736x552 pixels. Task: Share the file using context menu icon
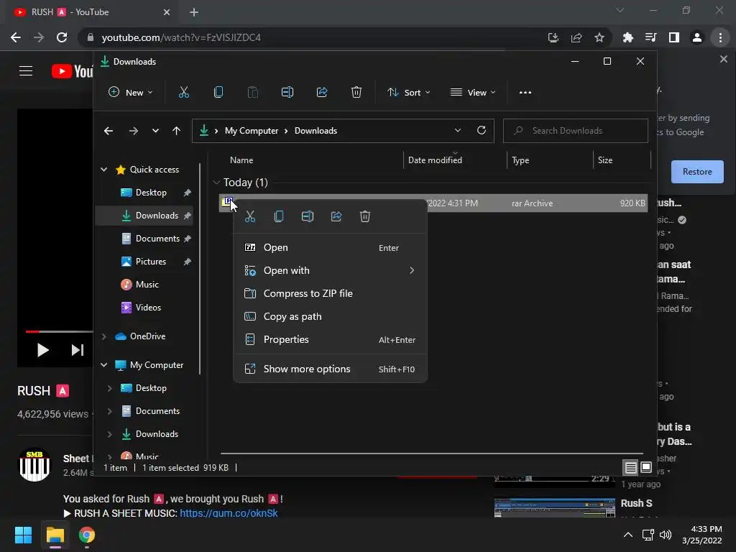pyautogui.click(x=336, y=216)
